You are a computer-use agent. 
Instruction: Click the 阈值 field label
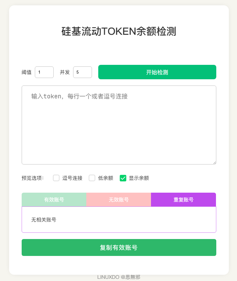(x=27, y=72)
